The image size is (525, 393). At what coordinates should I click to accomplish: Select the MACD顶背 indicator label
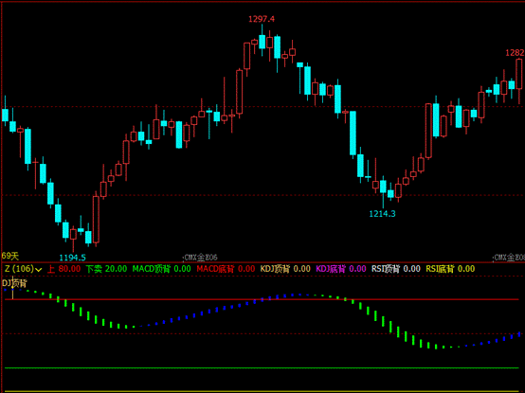point(151,269)
